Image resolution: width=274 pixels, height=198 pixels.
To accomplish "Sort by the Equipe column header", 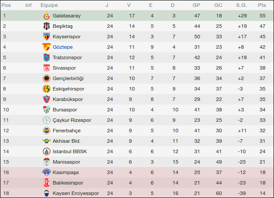I will 49,5.
